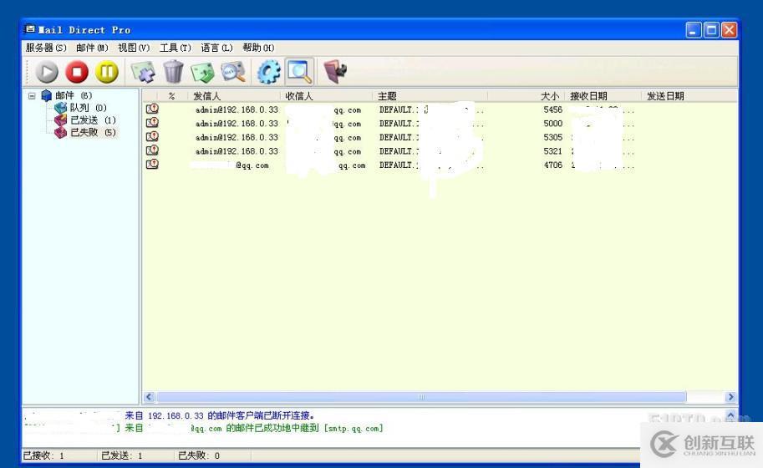Click the 已发送 folder icon in tree
This screenshot has width=763, height=468.
pyautogui.click(x=60, y=120)
